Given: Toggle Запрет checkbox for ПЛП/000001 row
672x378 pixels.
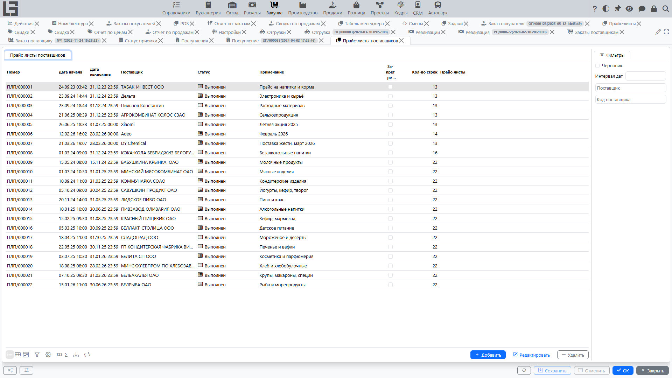Looking at the screenshot, I should pos(390,87).
